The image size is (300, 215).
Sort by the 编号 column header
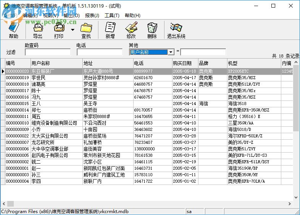pyautogui.click(x=18, y=63)
